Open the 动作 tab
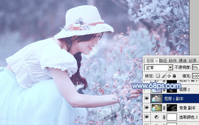This screenshot has width=199, height=125. (173, 61)
